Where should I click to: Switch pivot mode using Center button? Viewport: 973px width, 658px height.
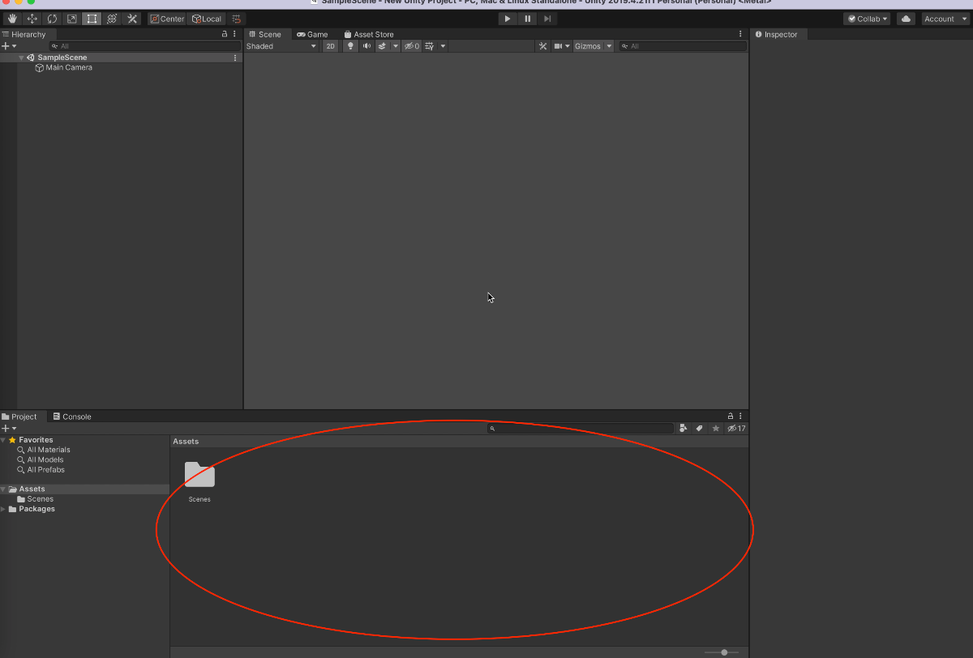166,19
